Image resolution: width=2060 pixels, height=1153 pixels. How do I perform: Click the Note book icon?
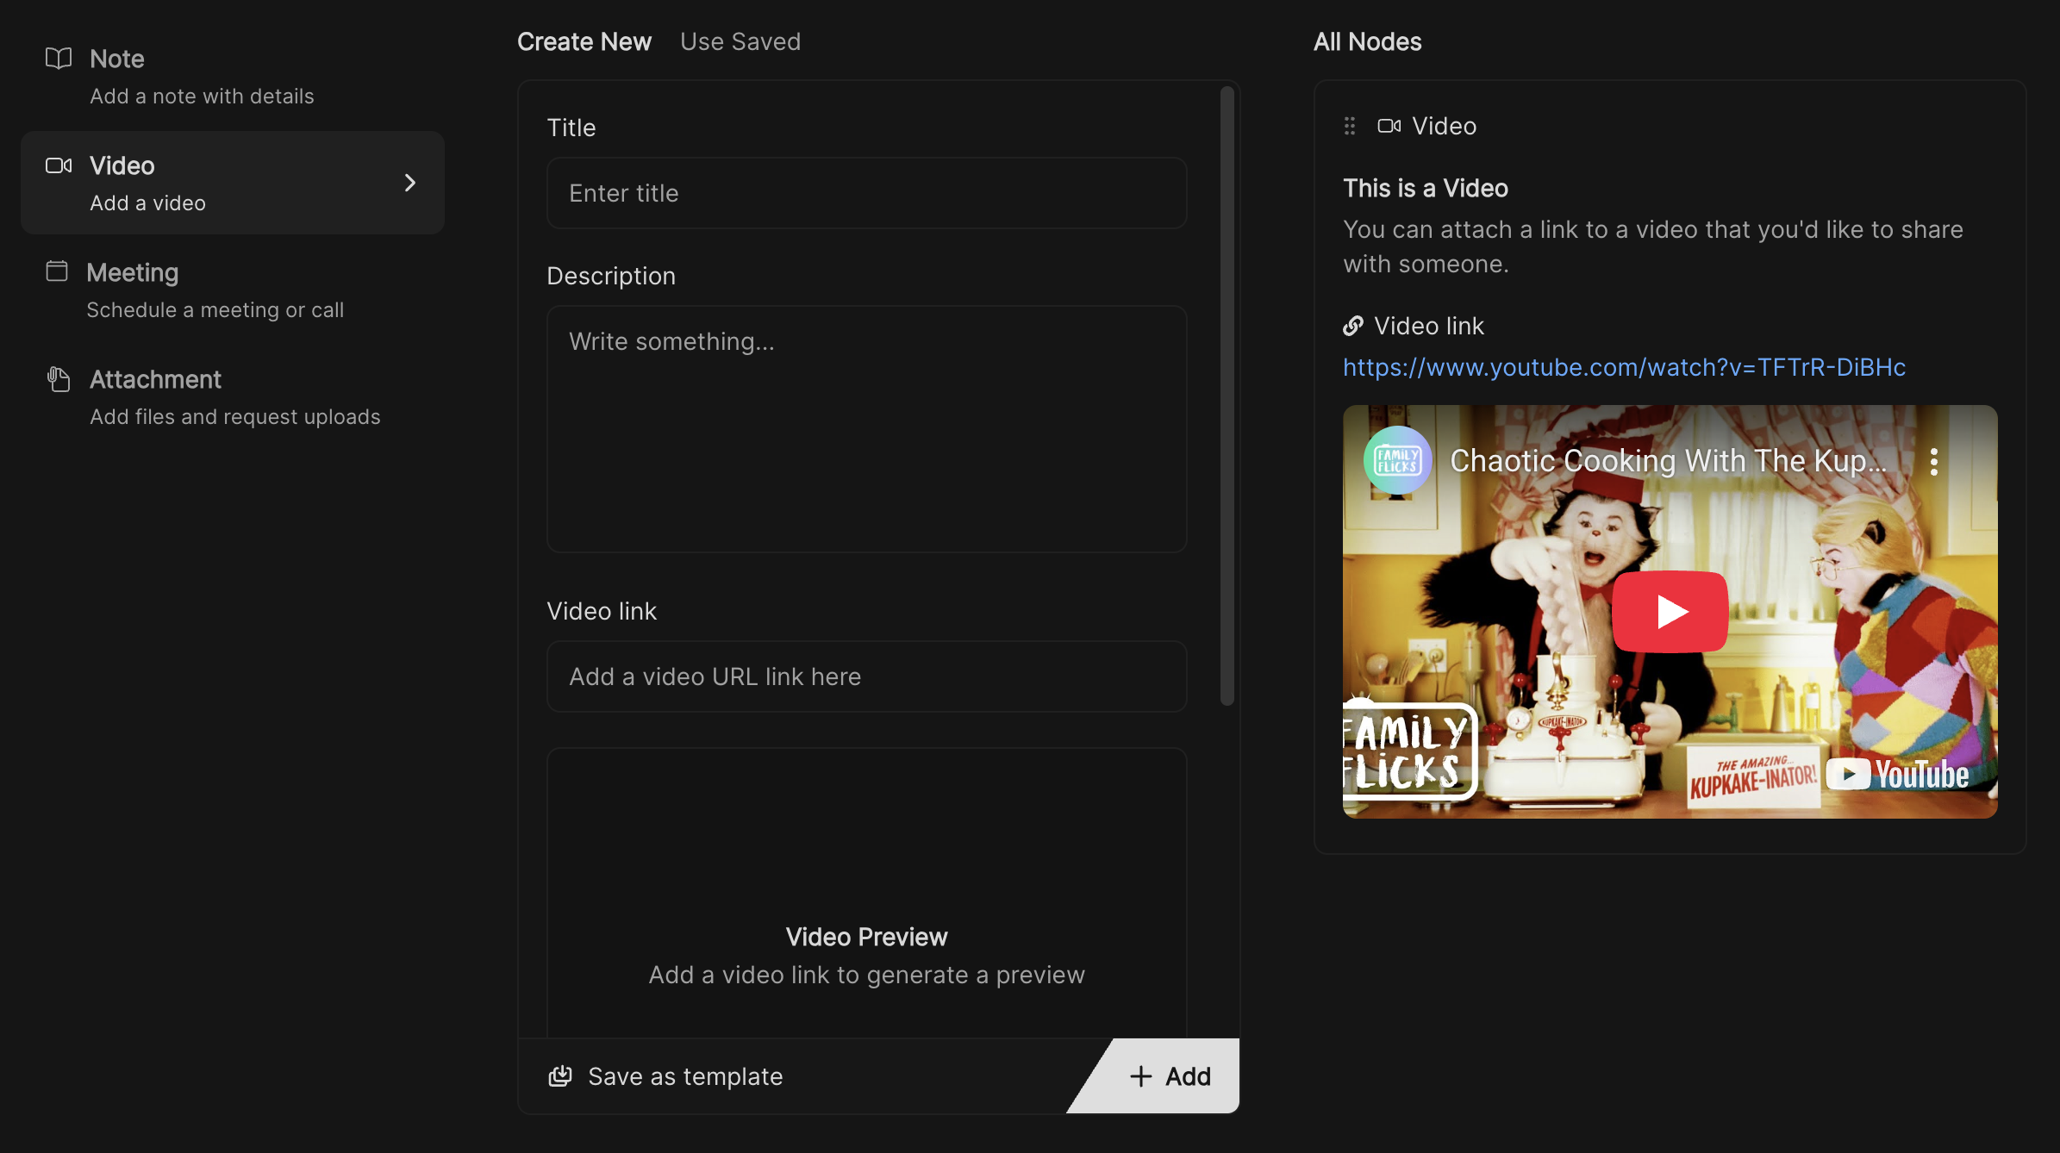pos(59,59)
